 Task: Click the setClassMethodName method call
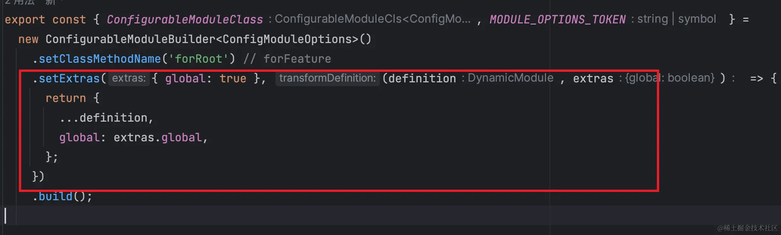tap(100, 59)
